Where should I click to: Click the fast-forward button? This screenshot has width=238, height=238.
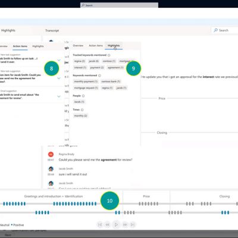point(125,225)
